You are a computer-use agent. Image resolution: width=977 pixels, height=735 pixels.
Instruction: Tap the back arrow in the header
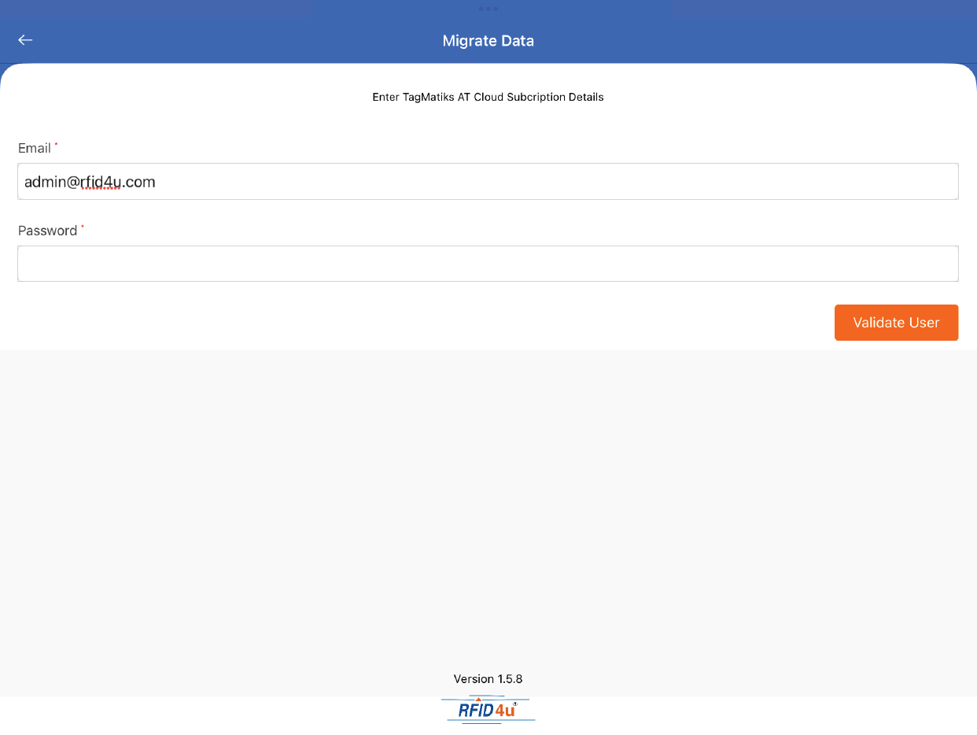coord(25,40)
